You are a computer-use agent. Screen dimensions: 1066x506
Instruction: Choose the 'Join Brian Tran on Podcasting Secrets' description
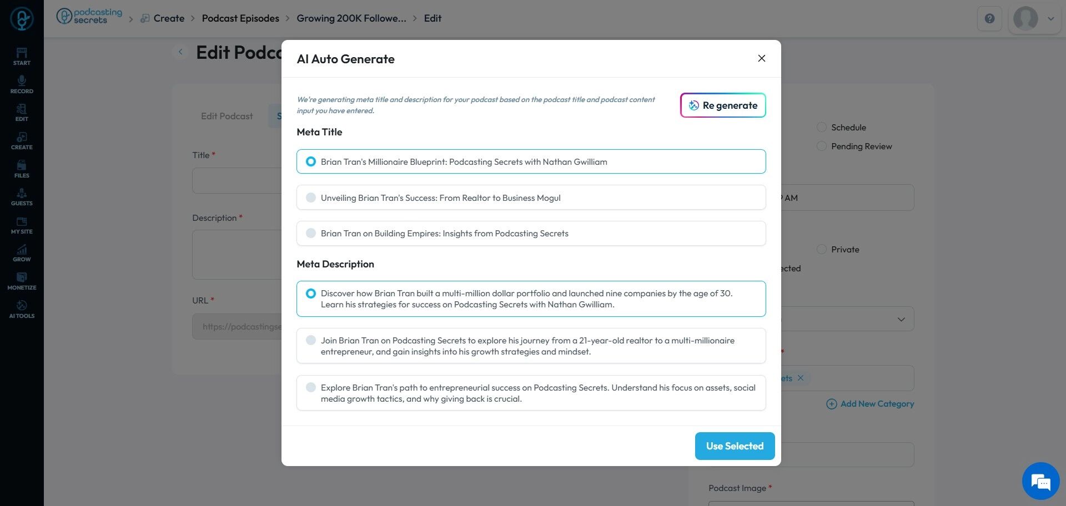pyautogui.click(x=311, y=340)
